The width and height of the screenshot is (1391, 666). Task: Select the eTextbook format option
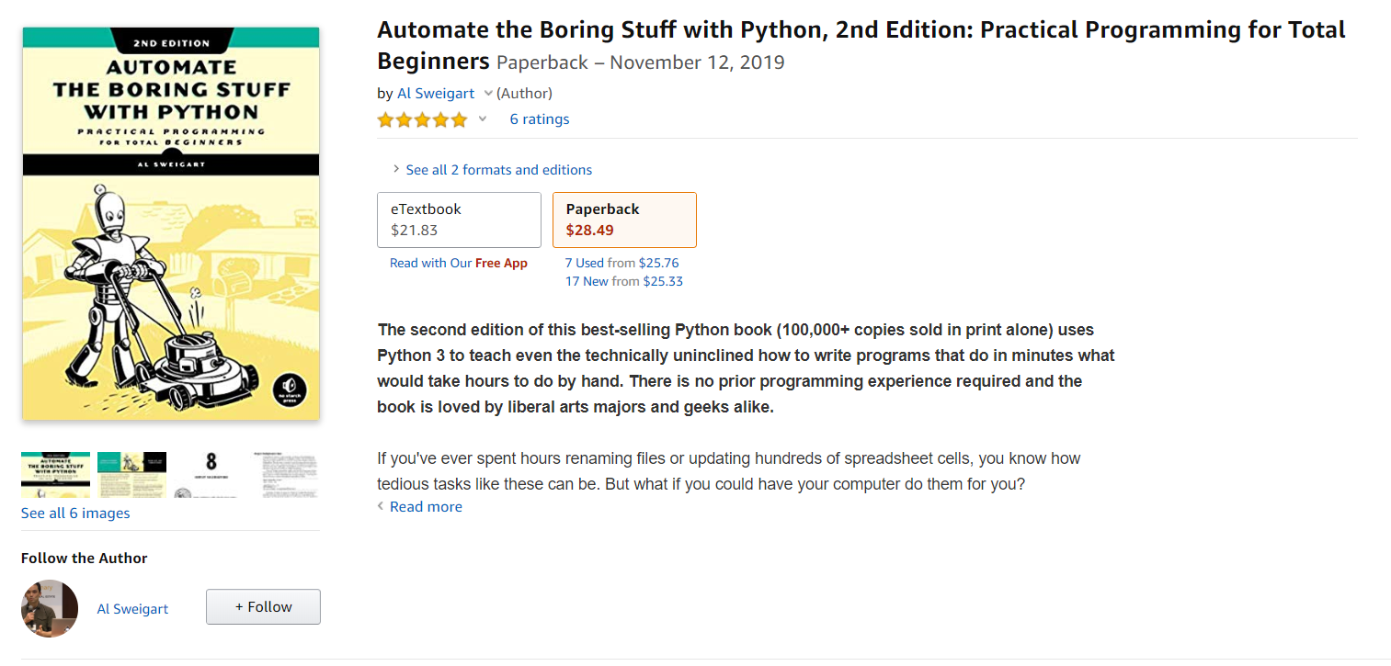point(459,220)
